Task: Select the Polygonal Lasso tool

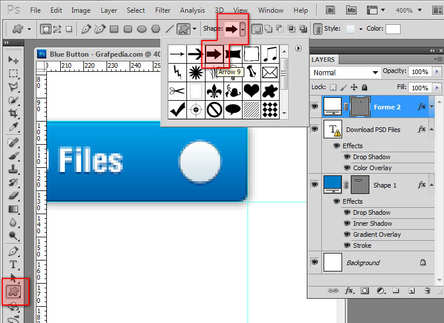Action: [x=13, y=87]
